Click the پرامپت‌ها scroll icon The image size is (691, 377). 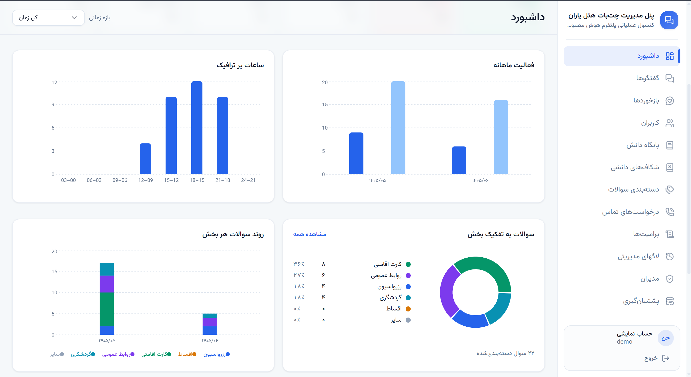click(670, 234)
